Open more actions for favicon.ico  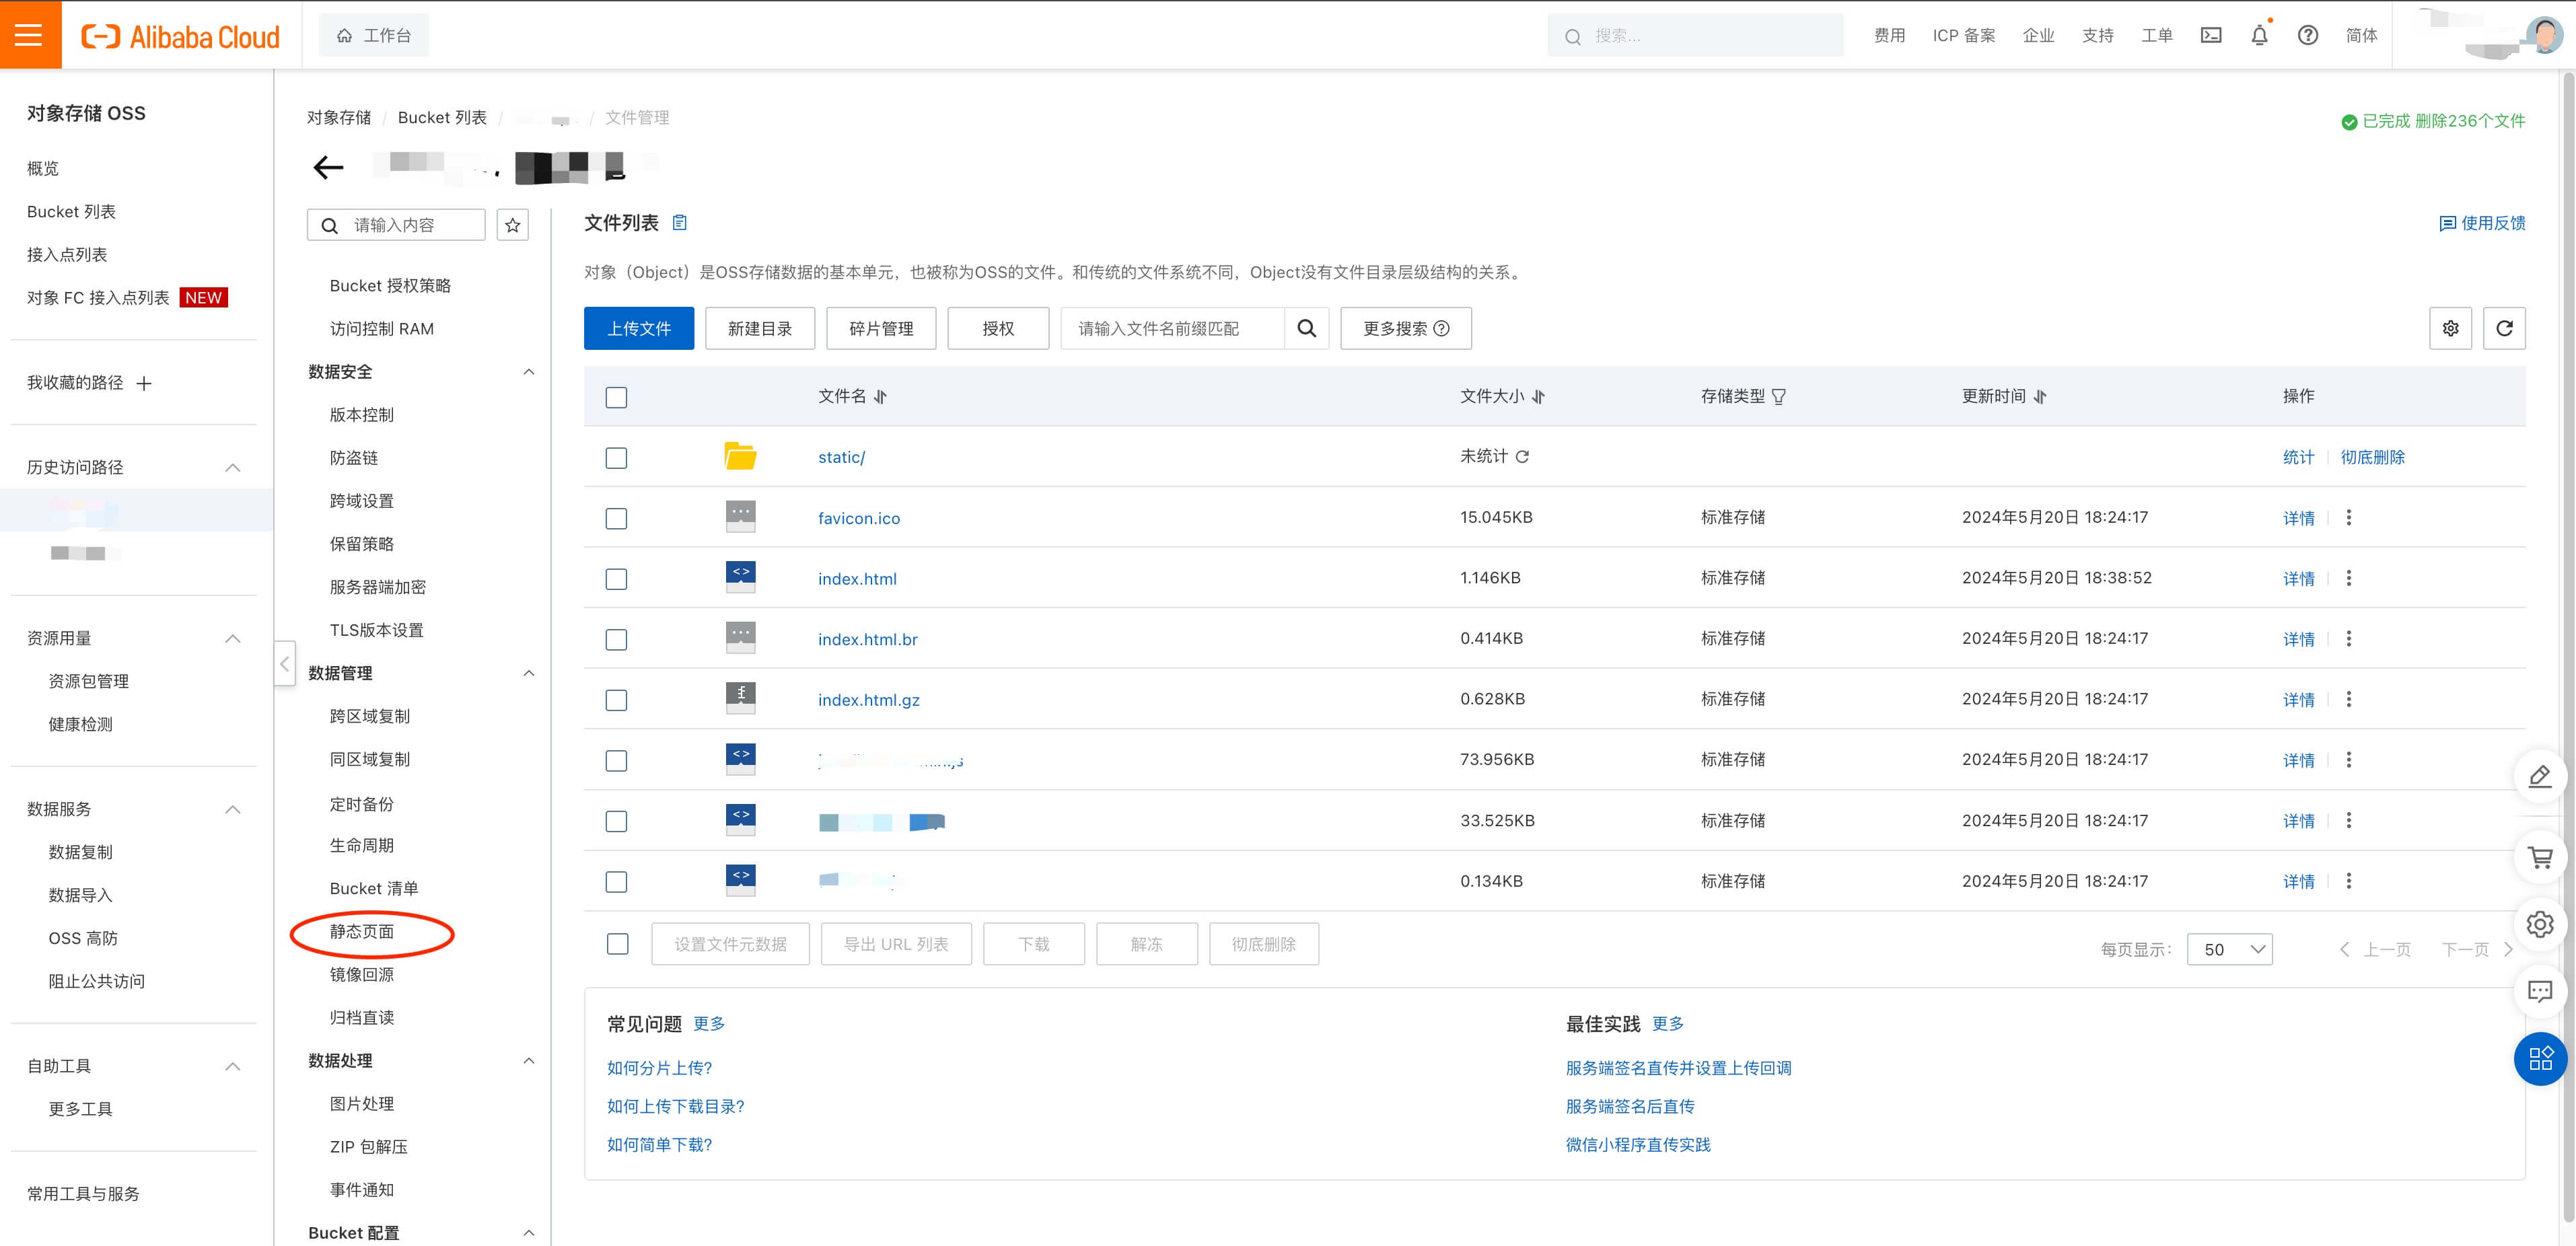[x=2349, y=517]
